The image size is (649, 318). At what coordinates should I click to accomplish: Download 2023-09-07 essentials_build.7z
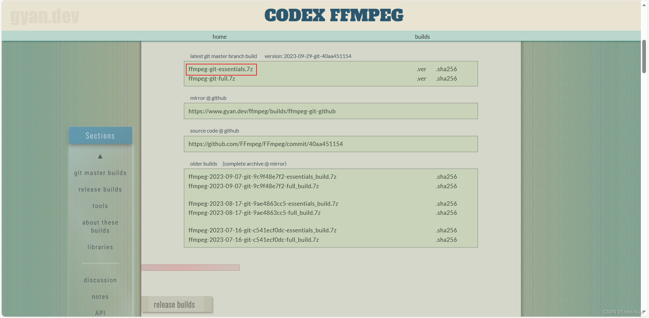tap(262, 177)
